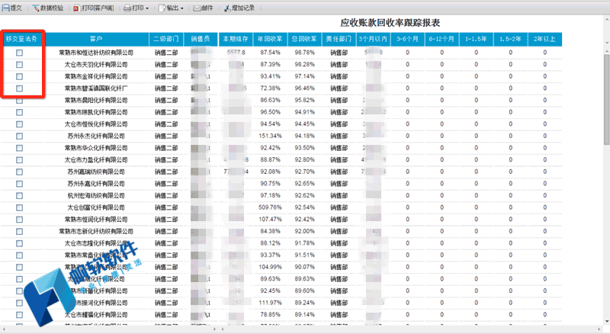This screenshot has height=334, width=610.
Task: Select the 151.34% annual recovery rate cell
Action: tap(270, 136)
